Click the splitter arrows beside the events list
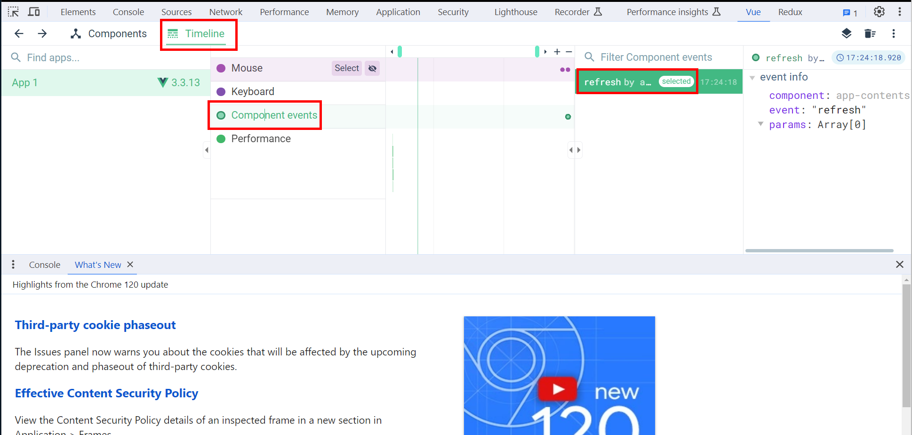The width and height of the screenshot is (912, 435). coord(575,150)
